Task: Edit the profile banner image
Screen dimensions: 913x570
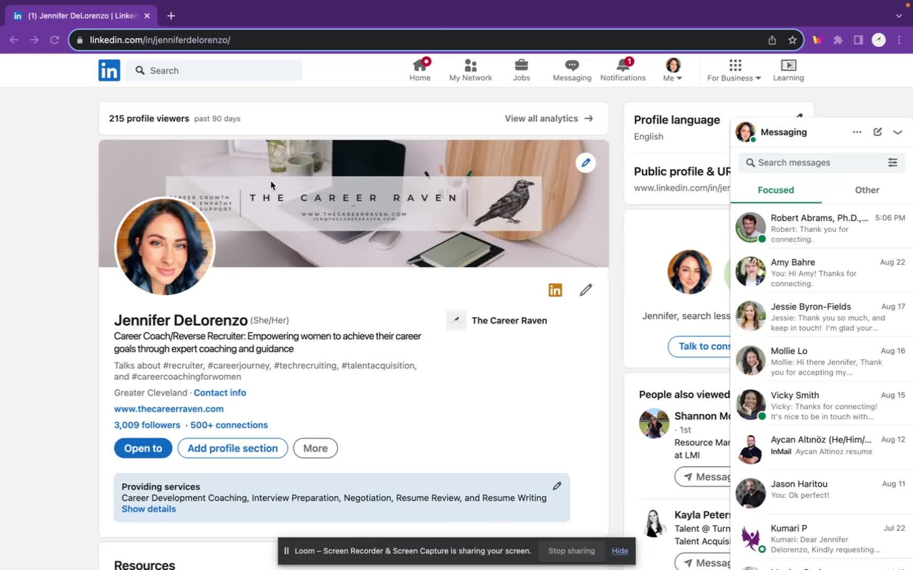Action: pyautogui.click(x=585, y=163)
